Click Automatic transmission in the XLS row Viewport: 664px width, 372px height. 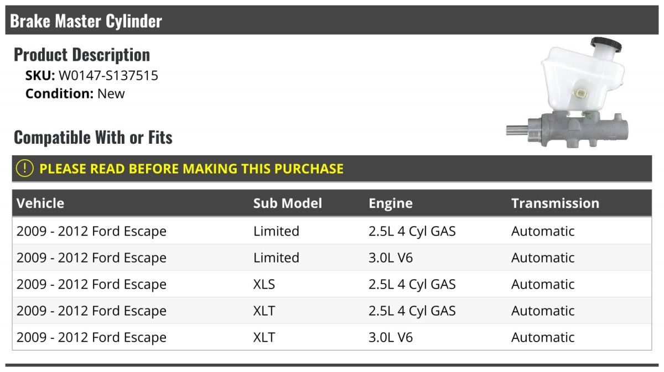(543, 284)
